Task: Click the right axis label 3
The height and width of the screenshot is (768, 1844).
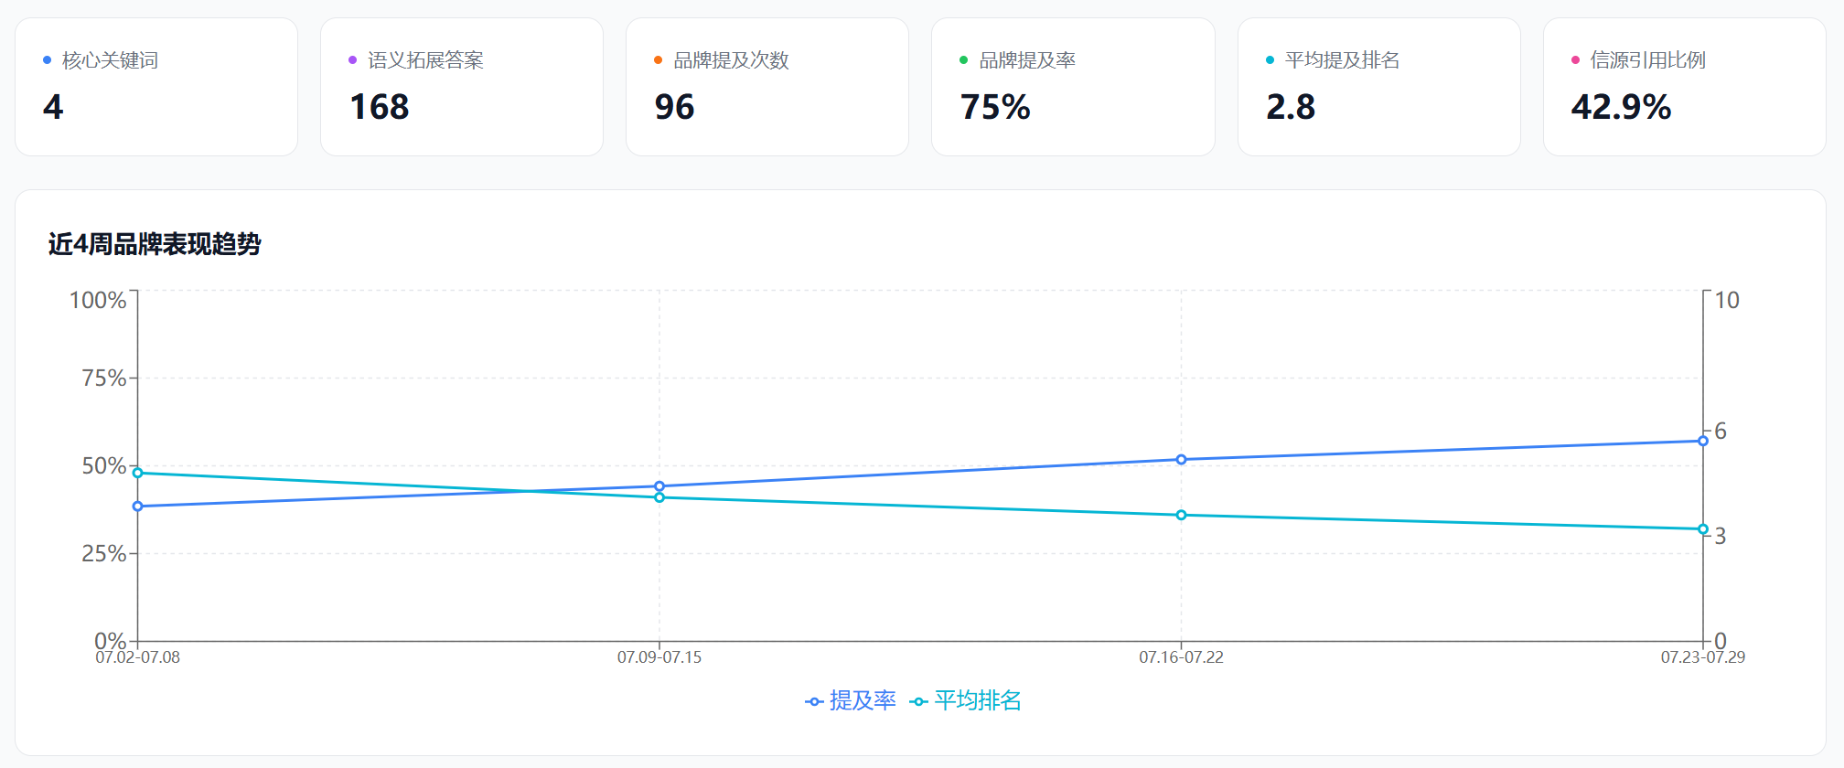Action: pyautogui.click(x=1721, y=536)
